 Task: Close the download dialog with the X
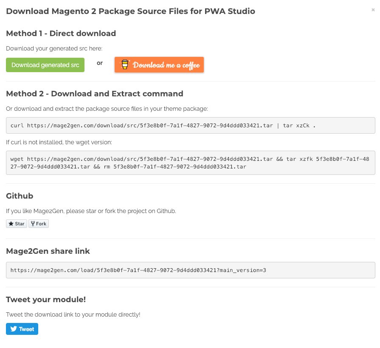pyautogui.click(x=373, y=10)
